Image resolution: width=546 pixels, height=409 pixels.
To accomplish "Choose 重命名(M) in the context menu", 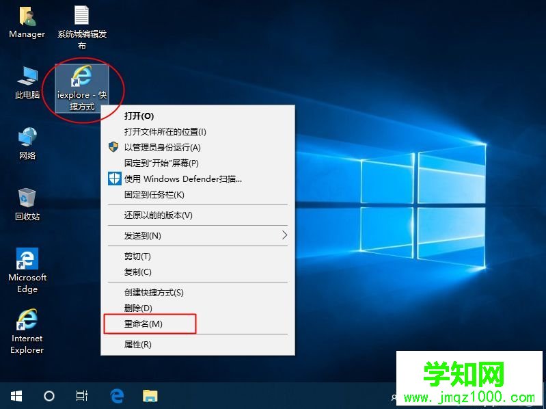I will coord(197,324).
